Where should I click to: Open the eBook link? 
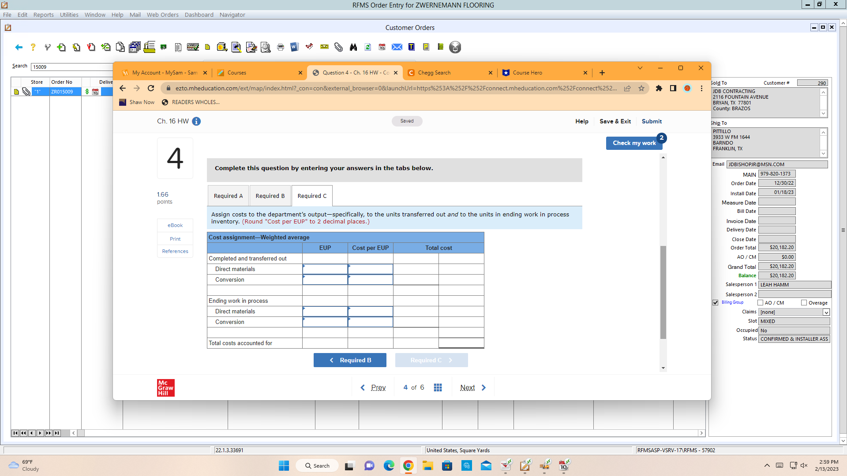click(x=175, y=225)
